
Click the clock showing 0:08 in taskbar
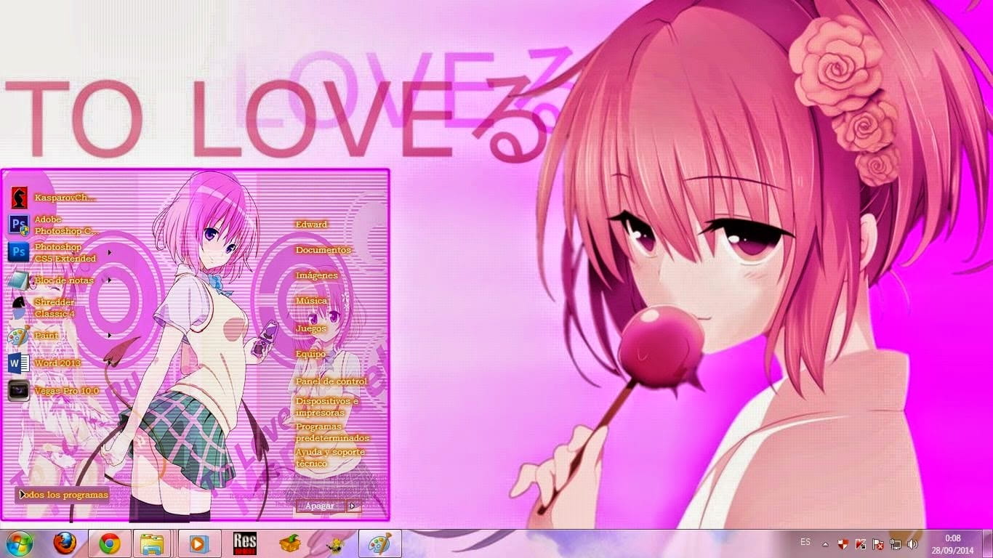click(952, 543)
